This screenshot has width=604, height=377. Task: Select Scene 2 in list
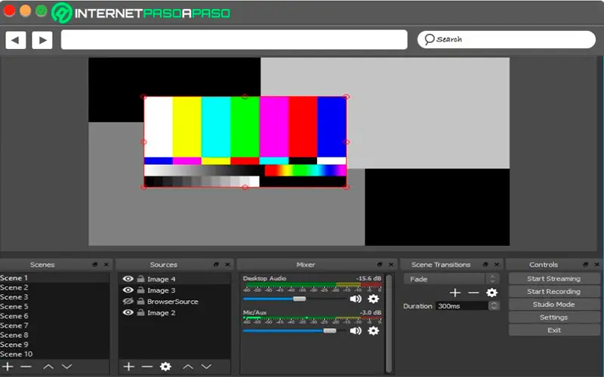pyautogui.click(x=54, y=287)
